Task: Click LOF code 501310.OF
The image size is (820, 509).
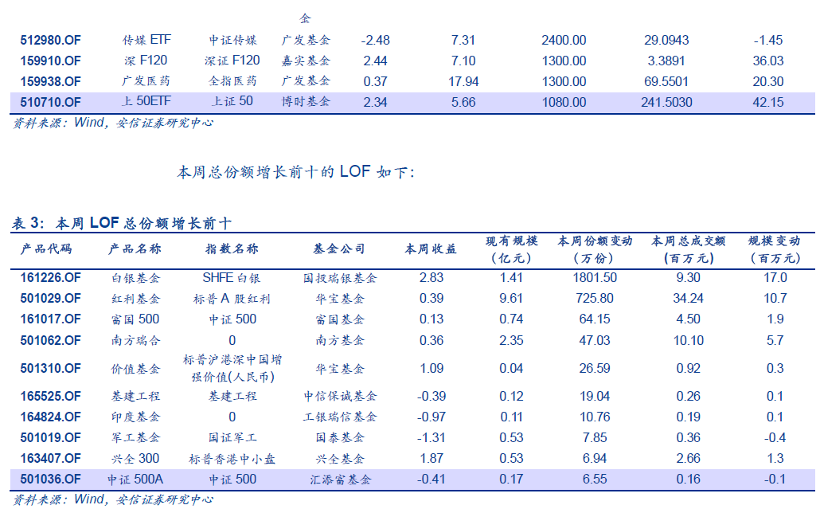Action: [x=50, y=368]
